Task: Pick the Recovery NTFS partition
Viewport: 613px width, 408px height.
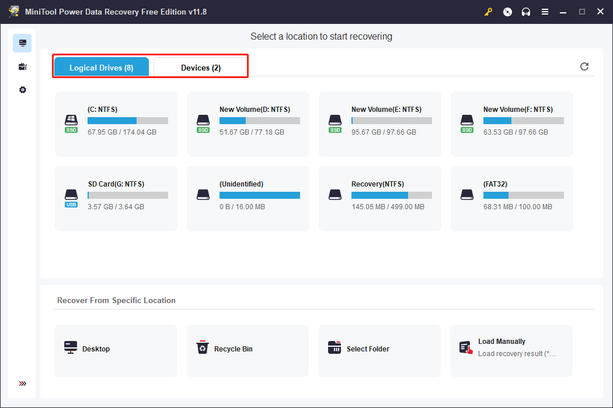Action: (x=379, y=199)
